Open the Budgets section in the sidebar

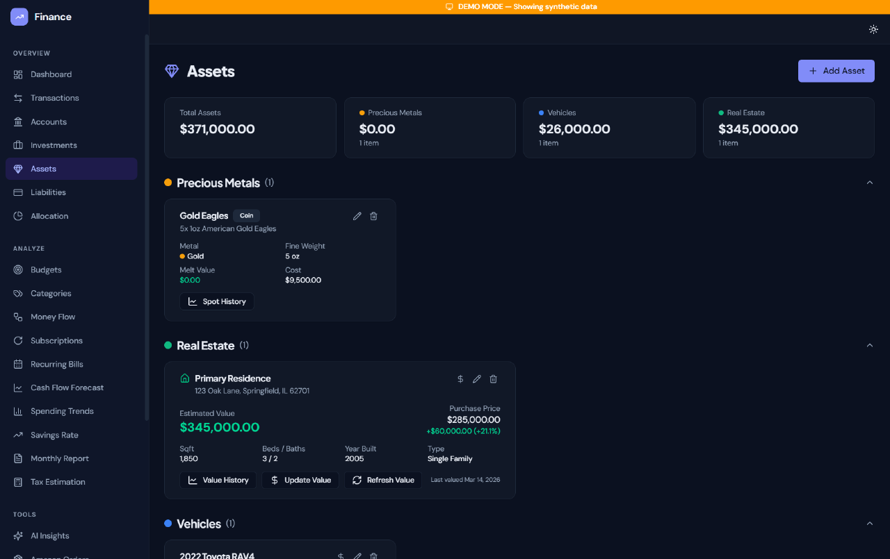pyautogui.click(x=45, y=269)
